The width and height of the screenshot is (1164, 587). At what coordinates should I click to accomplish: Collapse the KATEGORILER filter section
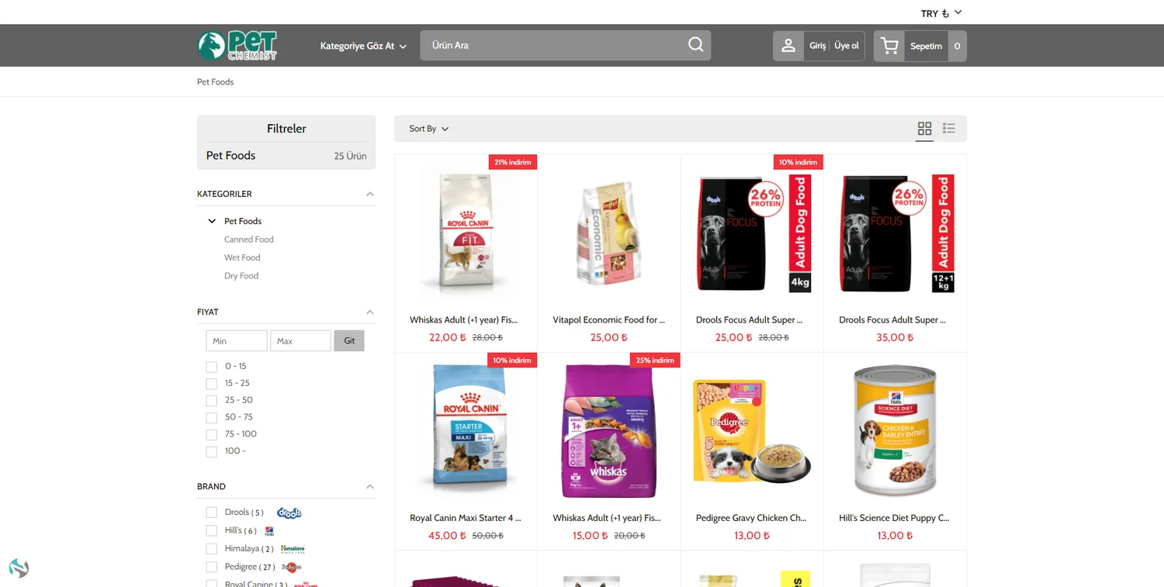(369, 194)
